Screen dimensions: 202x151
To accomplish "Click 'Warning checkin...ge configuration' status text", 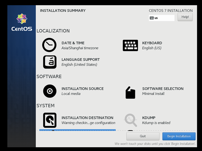I will [88, 123].
